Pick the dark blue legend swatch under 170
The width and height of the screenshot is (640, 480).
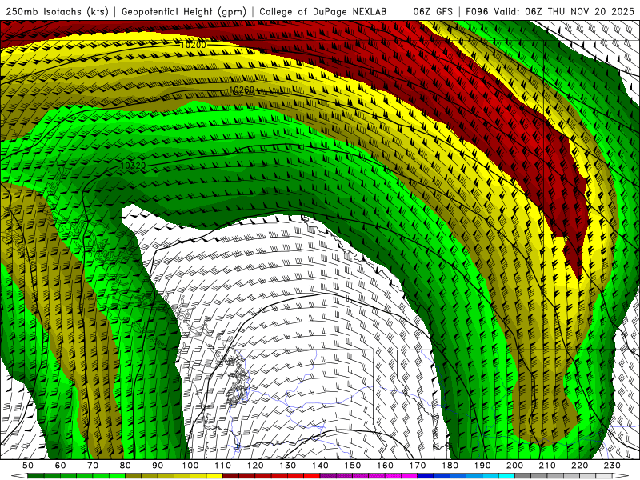[426, 476]
